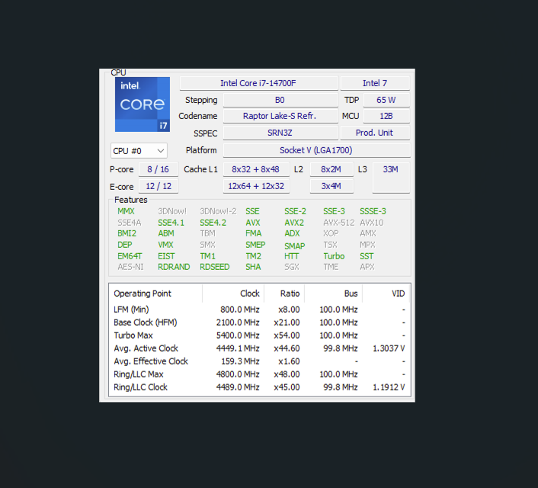
Task: Click the Prod. Unit field
Action: point(375,133)
